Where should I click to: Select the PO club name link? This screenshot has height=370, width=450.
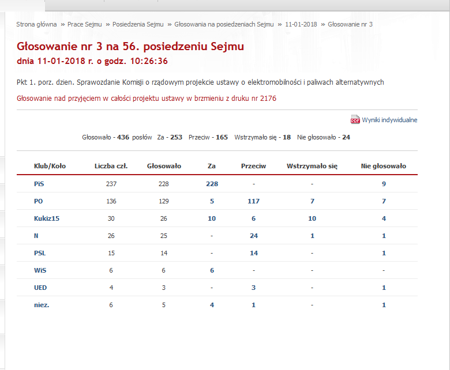[x=39, y=201]
